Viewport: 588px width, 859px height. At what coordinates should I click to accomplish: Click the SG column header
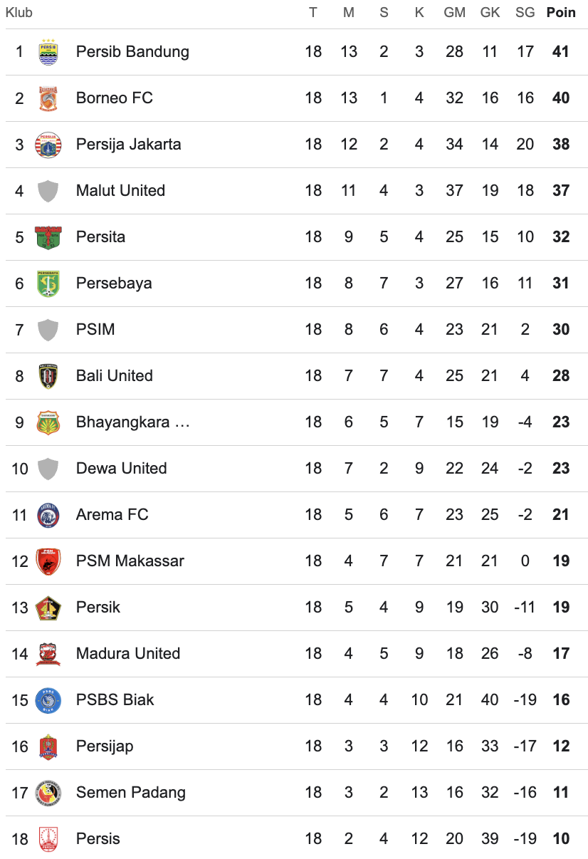click(x=525, y=13)
